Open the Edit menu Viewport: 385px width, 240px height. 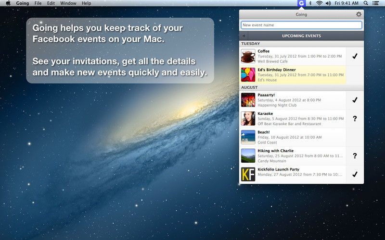click(x=51, y=3)
